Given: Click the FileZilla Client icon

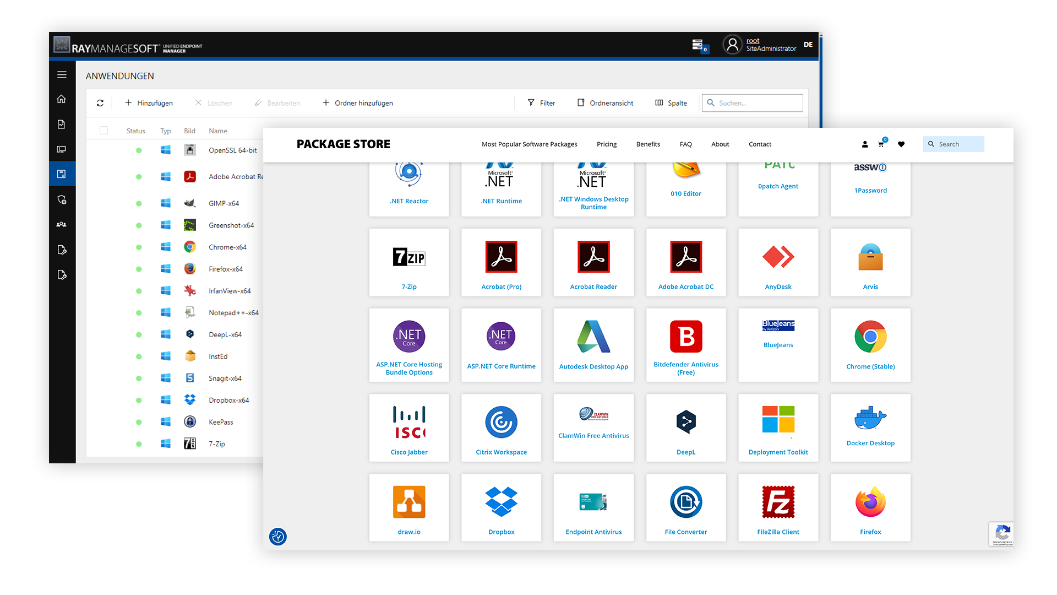Looking at the screenshot, I should click(778, 502).
